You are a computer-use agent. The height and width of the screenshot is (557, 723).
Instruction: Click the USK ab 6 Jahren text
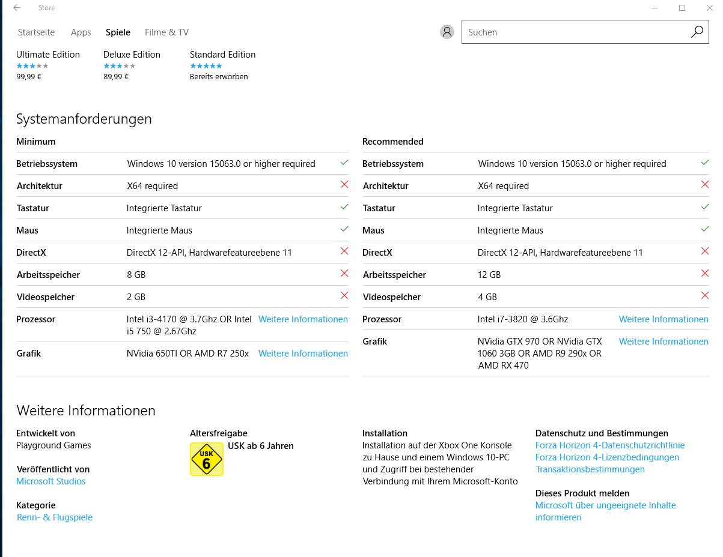pos(261,446)
